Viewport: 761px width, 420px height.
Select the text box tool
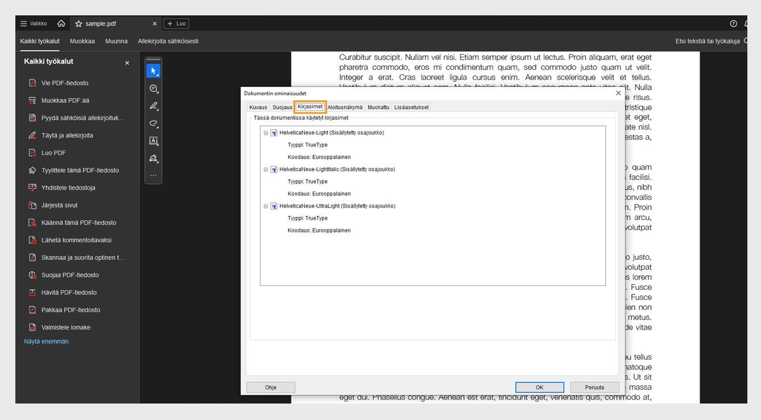tap(154, 141)
